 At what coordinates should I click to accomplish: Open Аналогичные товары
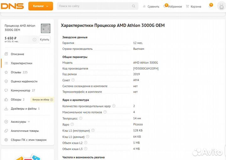click(25, 131)
